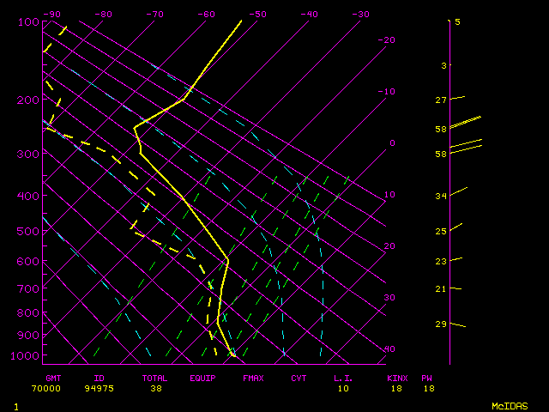Click the PW column header
This screenshot has height=412, width=549.
click(x=426, y=378)
